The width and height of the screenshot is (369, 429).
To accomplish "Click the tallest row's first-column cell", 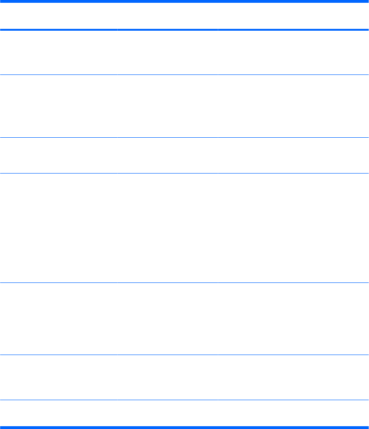I will [x=59, y=228].
